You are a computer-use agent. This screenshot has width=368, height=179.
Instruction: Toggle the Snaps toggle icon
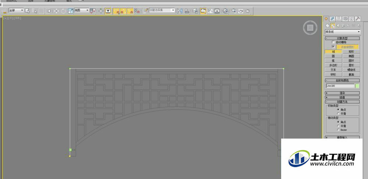point(117,11)
